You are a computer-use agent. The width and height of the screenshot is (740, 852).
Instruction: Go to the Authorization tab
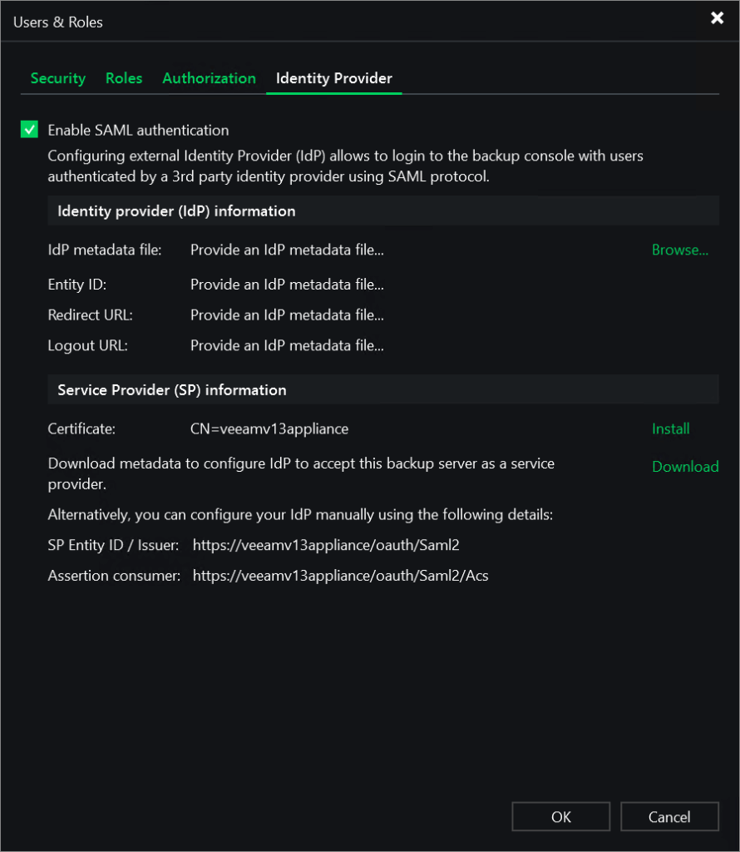click(x=210, y=78)
